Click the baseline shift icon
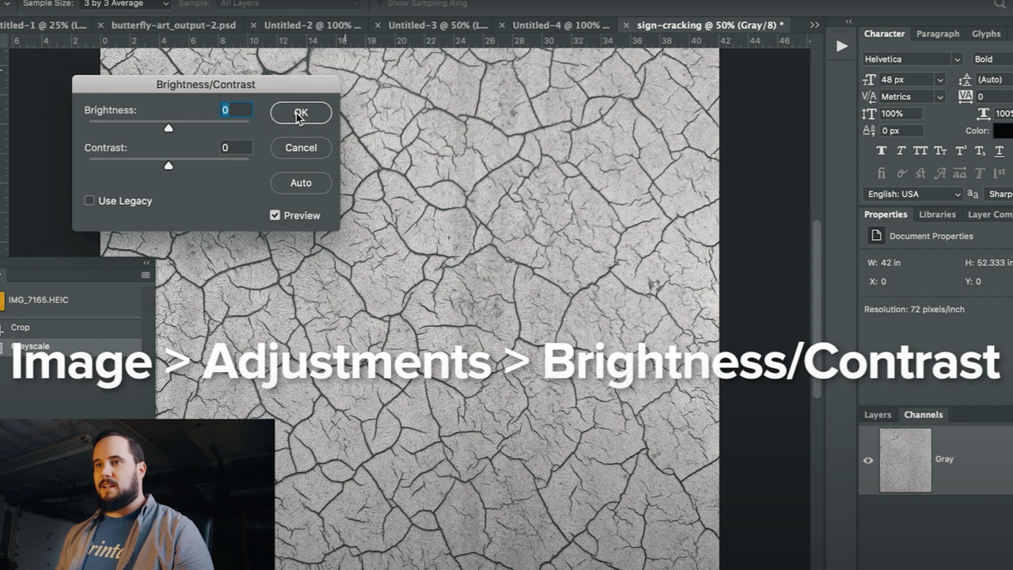The width and height of the screenshot is (1013, 570). (869, 131)
